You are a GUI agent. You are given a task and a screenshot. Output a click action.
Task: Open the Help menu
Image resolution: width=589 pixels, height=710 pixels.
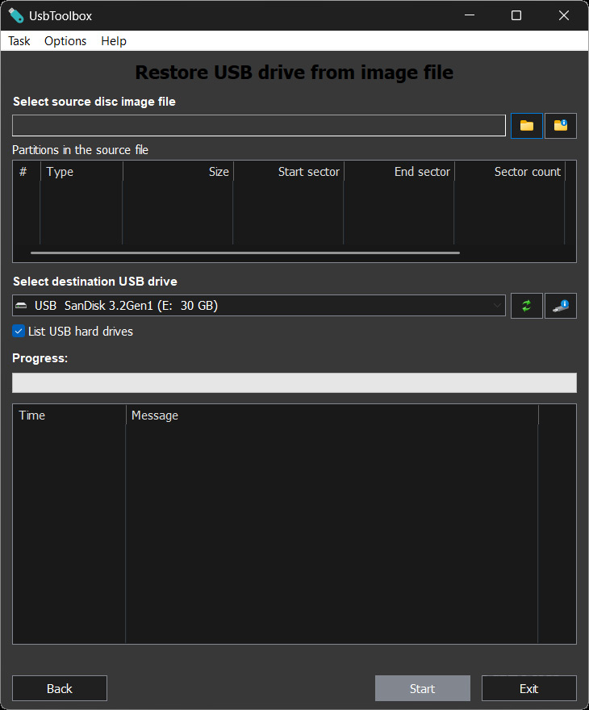[114, 41]
